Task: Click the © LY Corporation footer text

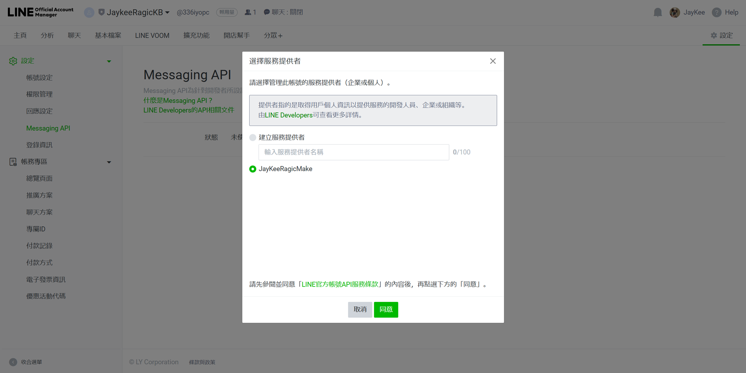Action: pos(154,362)
